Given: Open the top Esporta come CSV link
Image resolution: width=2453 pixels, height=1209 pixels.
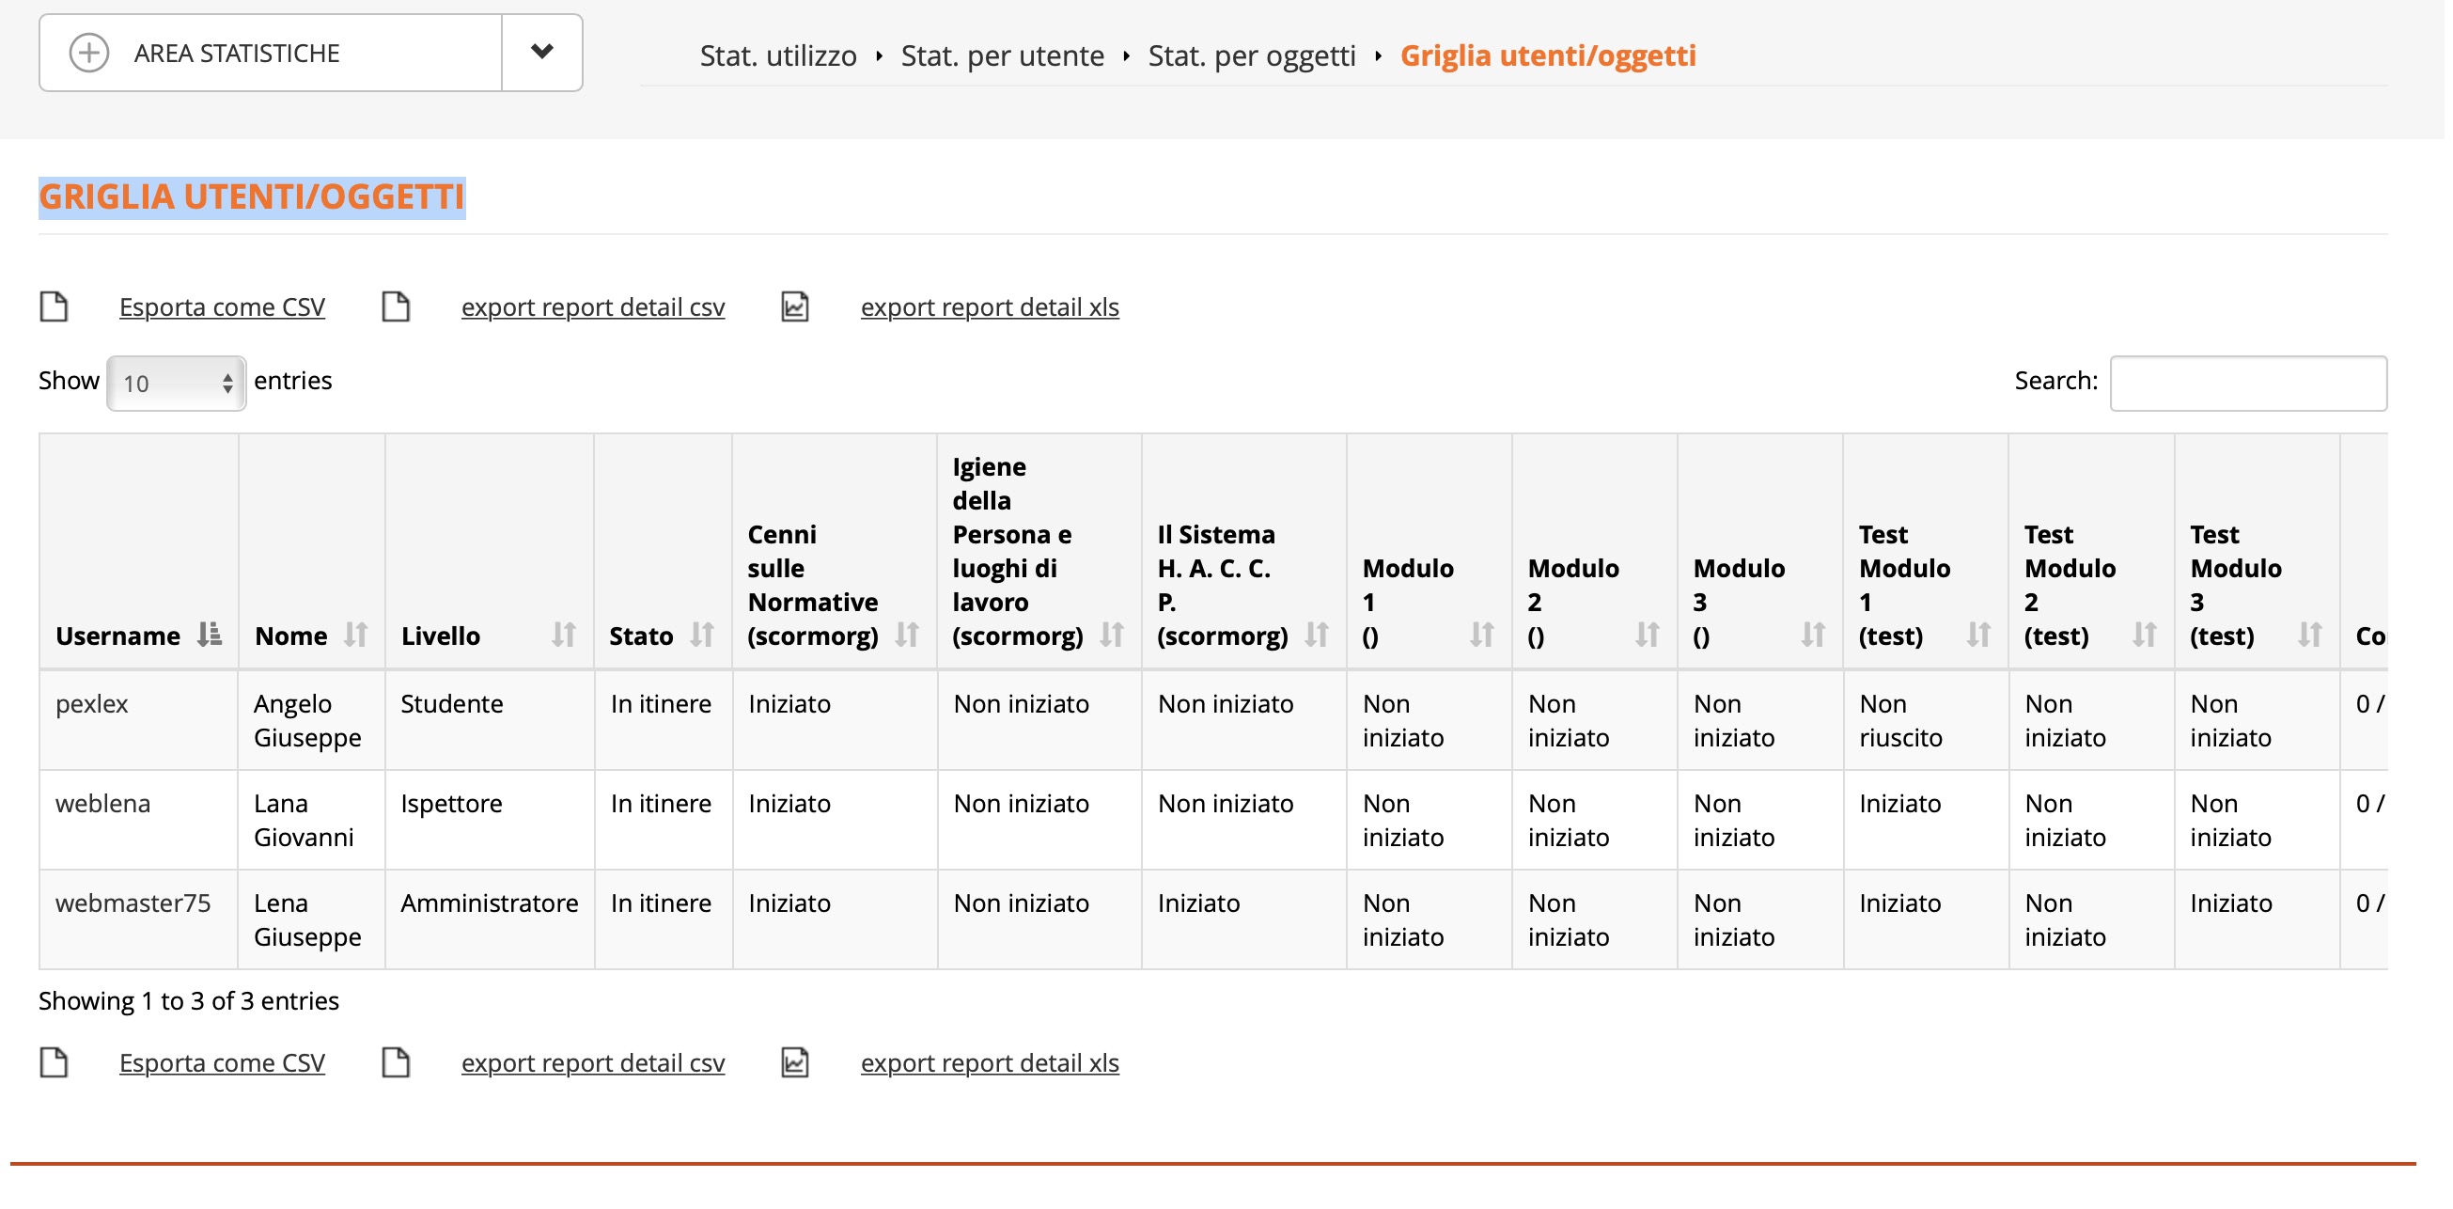Looking at the screenshot, I should [x=222, y=306].
